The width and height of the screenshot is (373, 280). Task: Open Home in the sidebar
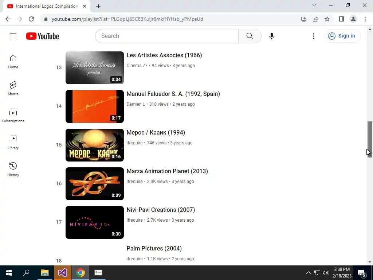tap(13, 62)
